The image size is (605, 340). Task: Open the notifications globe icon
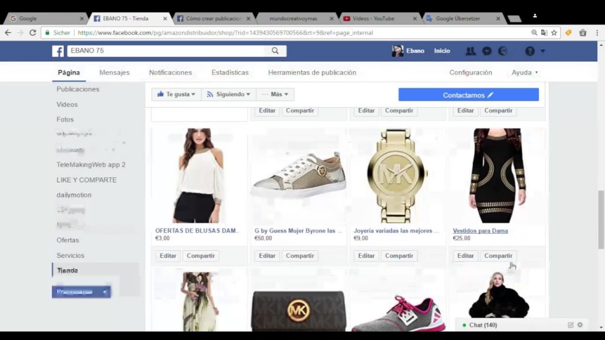[x=503, y=51]
